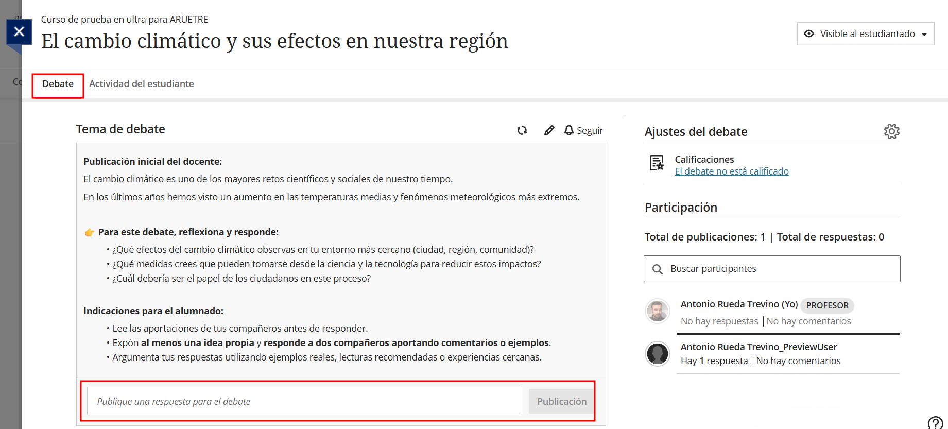Click Antonio Rueda Trevino profile photo
948x429 pixels.
(658, 311)
